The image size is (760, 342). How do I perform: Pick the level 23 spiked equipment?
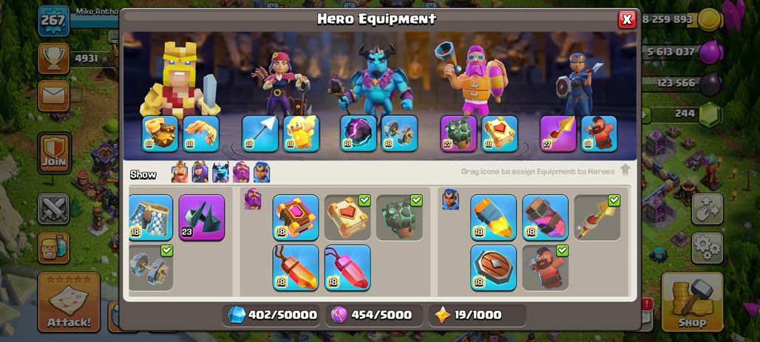202,217
